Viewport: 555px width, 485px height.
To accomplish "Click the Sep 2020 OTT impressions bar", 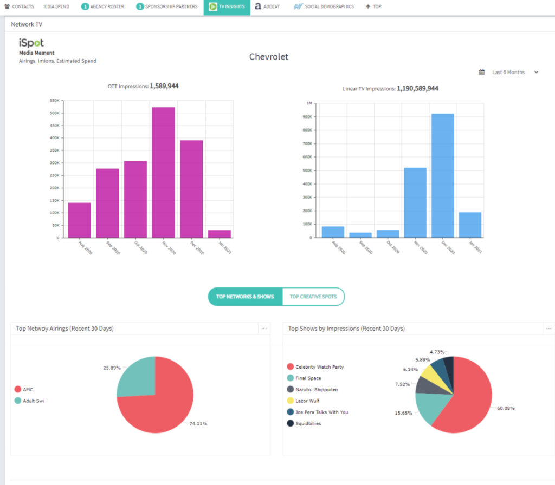I will click(x=108, y=204).
